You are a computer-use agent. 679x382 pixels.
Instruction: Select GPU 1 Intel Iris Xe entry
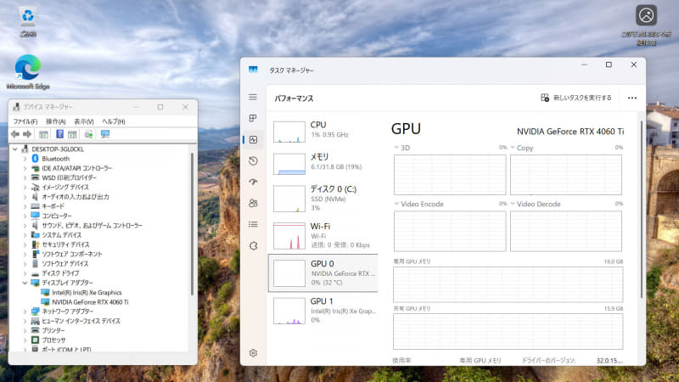tap(323, 311)
